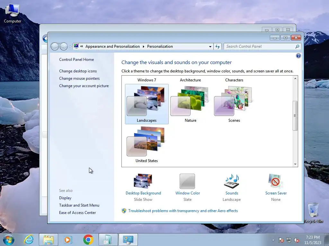Select the United States theme
This screenshot has height=246, width=329.
(147, 144)
